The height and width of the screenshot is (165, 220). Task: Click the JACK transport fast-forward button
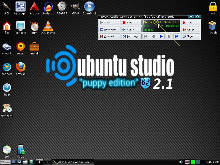(x=177, y=36)
